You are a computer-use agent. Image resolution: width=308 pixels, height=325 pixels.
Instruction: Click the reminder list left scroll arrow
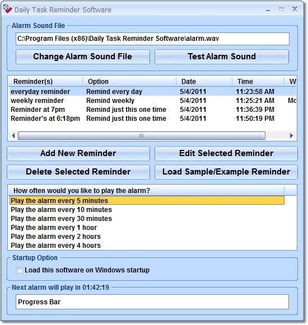click(x=13, y=136)
